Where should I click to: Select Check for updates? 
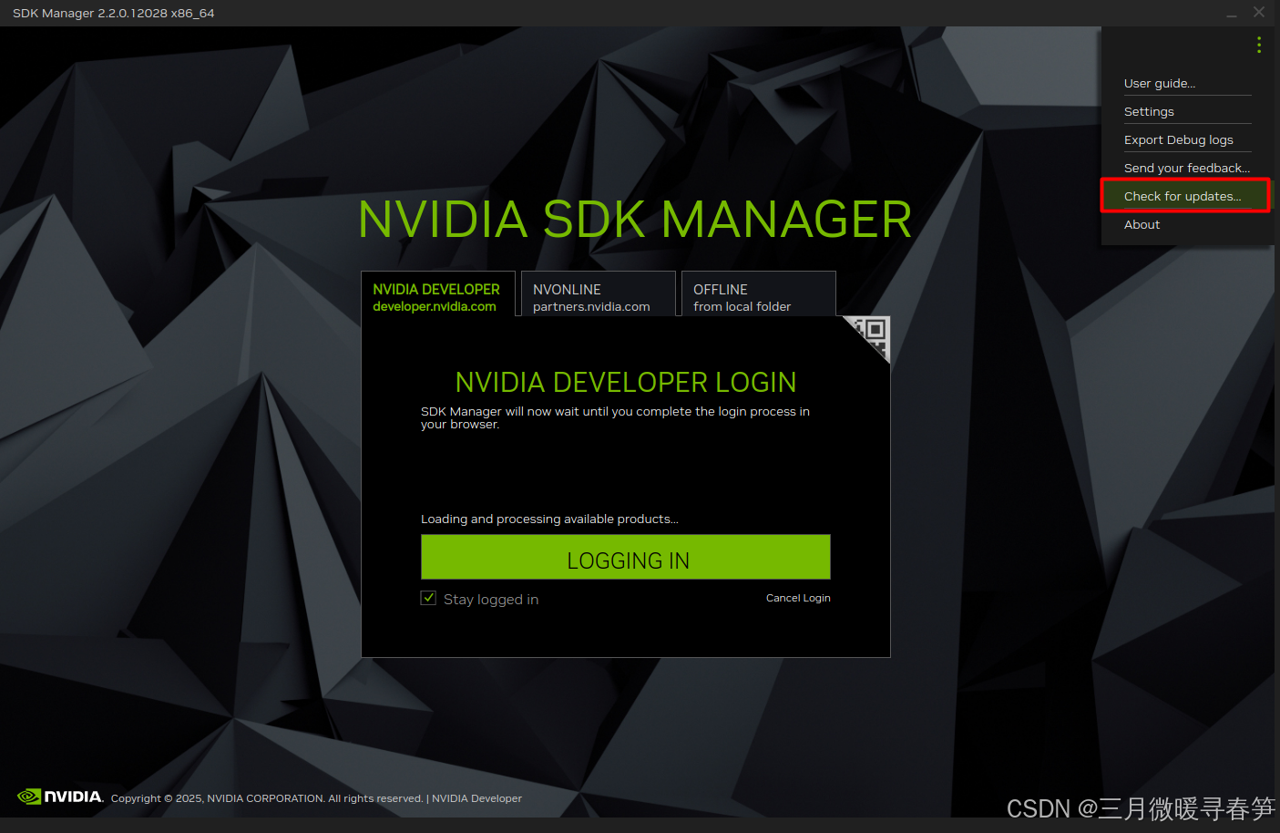1183,196
